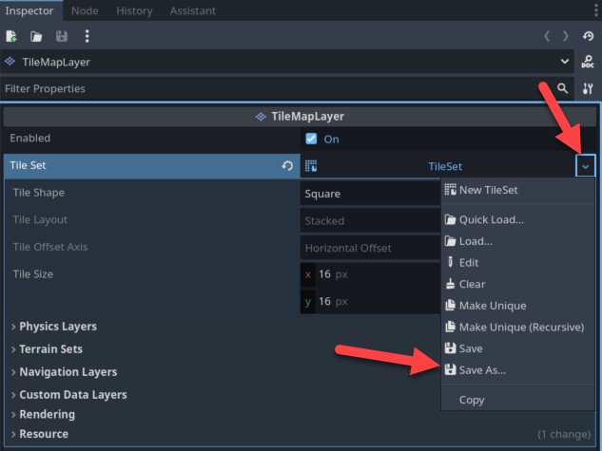This screenshot has height=451, width=602.
Task: Select Make Unique menu entry
Action: [517, 306]
